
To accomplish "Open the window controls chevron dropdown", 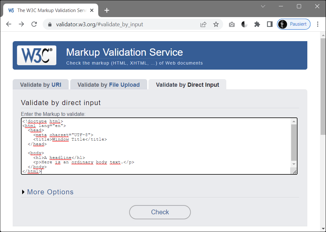I will [x=263, y=6].
